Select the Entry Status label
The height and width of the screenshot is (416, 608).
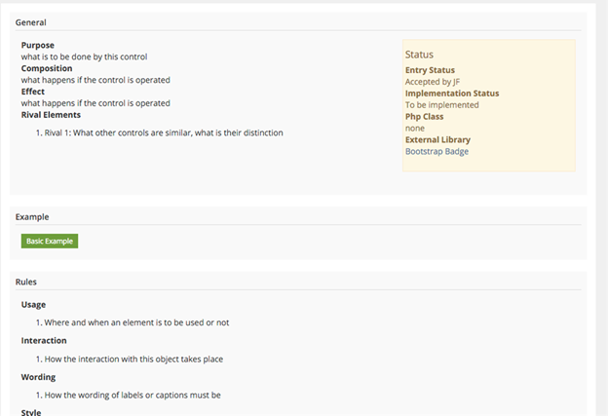(x=430, y=70)
